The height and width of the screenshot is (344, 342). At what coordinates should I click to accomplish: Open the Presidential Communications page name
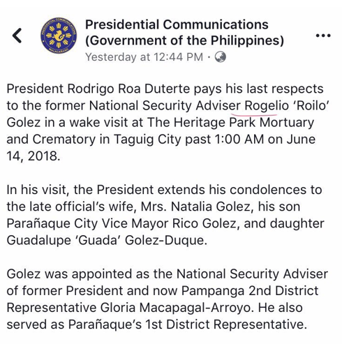177,24
